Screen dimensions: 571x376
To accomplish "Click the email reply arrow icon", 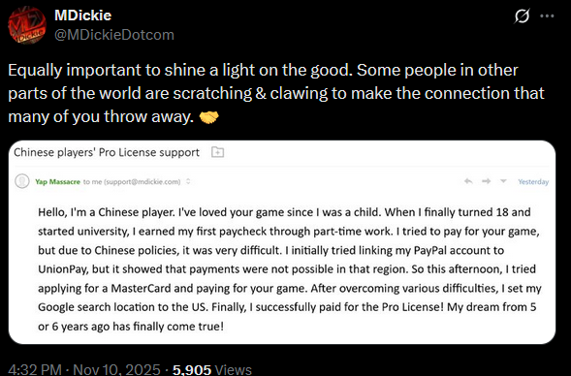I will point(468,181).
